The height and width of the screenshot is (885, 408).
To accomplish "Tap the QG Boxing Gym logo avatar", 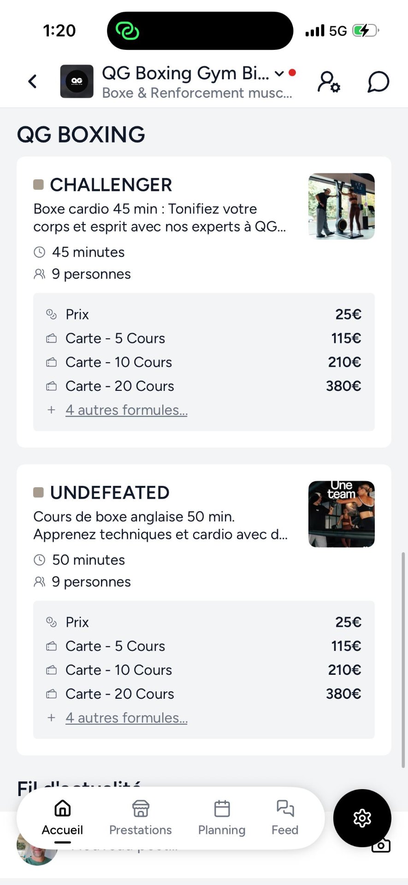I will 77,82.
